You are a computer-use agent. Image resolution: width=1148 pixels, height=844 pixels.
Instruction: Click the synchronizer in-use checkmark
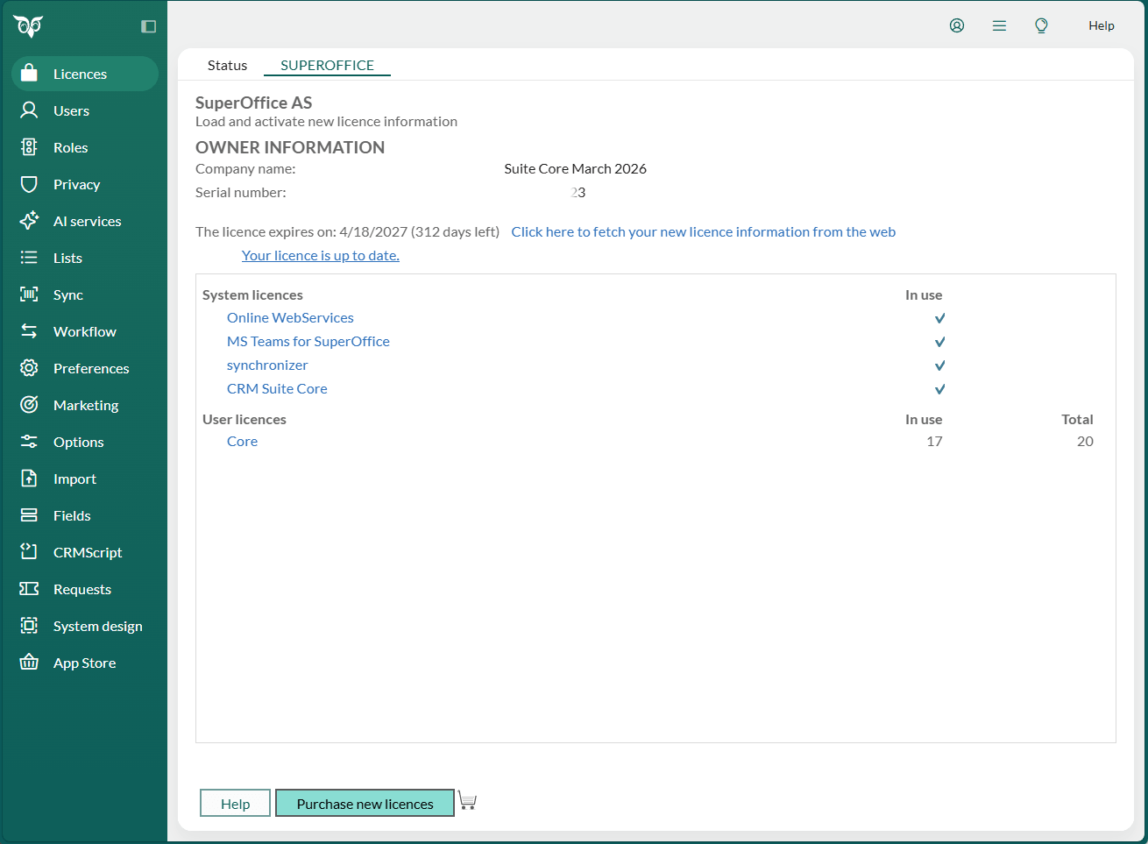[x=939, y=365]
